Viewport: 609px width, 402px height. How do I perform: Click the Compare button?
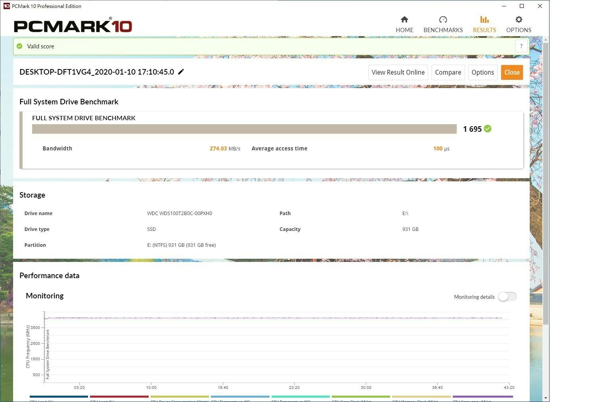pyautogui.click(x=448, y=72)
